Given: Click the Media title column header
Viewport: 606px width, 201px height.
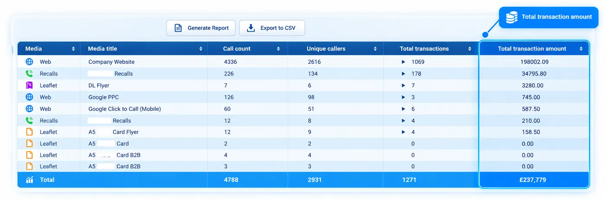Looking at the screenshot, I should pos(144,49).
